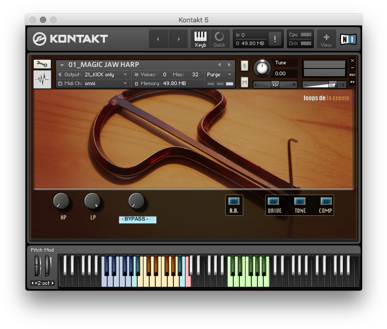Go to previous preset with header left arrow

point(158,39)
